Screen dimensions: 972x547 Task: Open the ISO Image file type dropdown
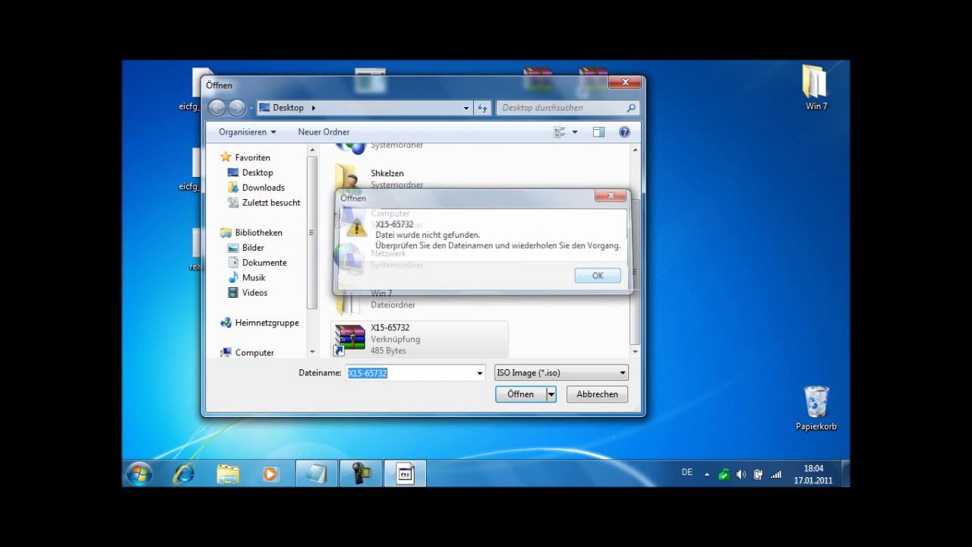pyautogui.click(x=561, y=373)
